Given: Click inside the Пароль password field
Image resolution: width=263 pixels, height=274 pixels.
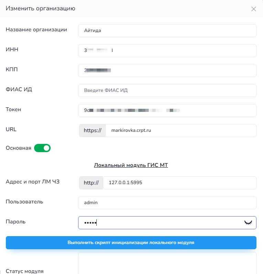Looking at the screenshot, I should click(167, 223).
